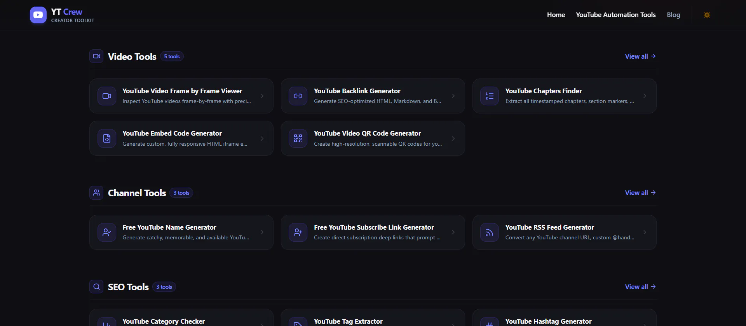Click View all for Channel Tools
This screenshot has width=746, height=326.
pos(640,193)
